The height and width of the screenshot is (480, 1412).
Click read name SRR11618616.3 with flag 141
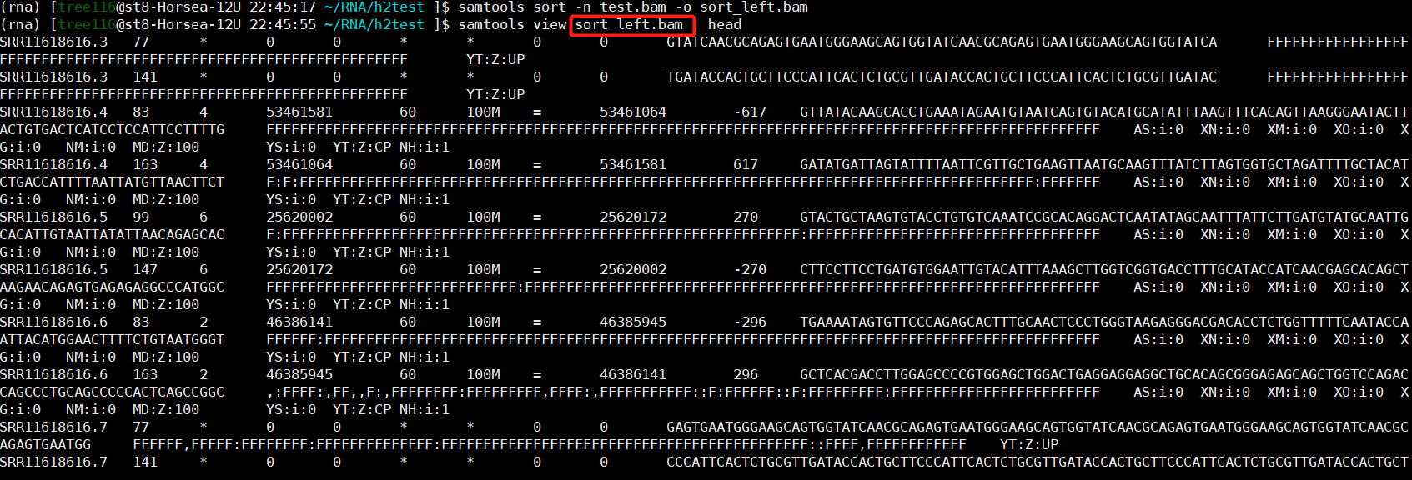click(x=54, y=77)
